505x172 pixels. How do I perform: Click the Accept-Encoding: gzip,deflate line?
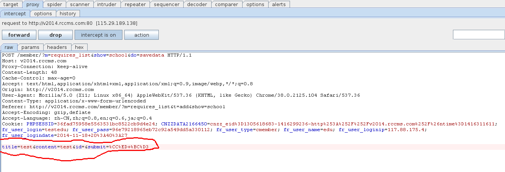tap(46, 112)
